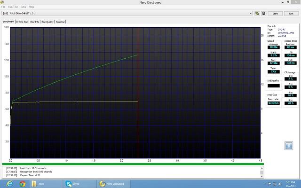The image size is (301, 188).
Task: Click the log panel scroll up arrow
Action: pos(261,168)
